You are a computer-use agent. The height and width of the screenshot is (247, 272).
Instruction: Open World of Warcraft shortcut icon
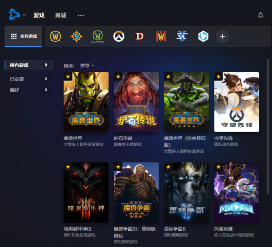click(x=55, y=36)
